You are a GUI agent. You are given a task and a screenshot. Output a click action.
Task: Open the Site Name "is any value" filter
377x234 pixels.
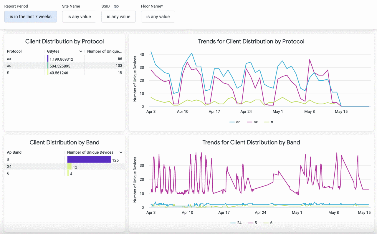[x=79, y=16]
